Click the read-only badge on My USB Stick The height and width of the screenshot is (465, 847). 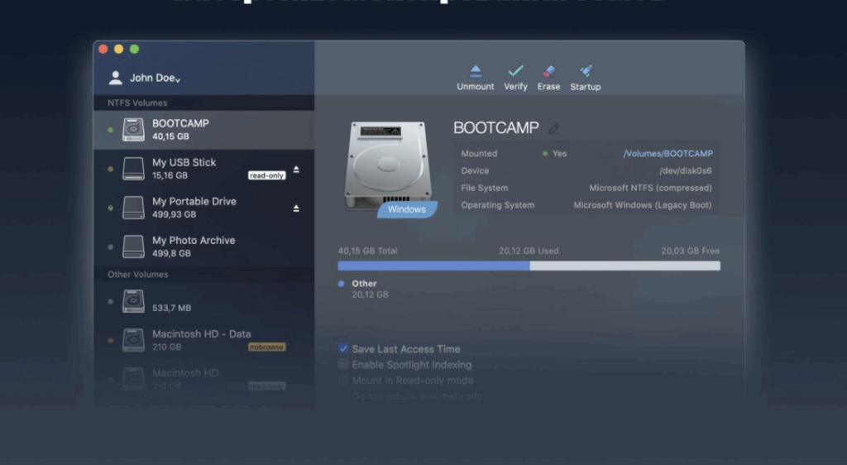(x=267, y=175)
